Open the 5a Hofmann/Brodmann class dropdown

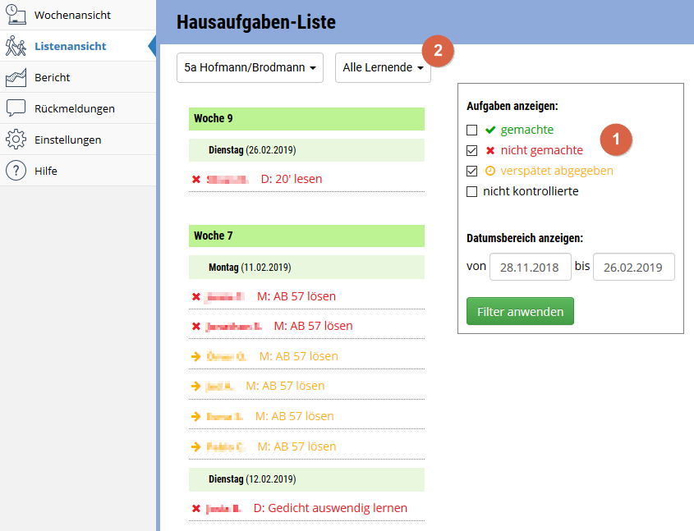[250, 67]
